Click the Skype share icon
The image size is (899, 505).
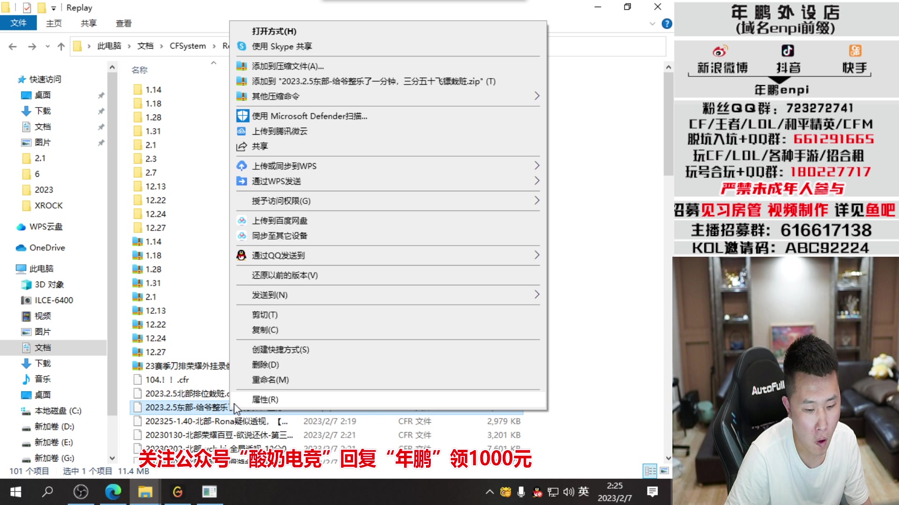pyautogui.click(x=242, y=46)
